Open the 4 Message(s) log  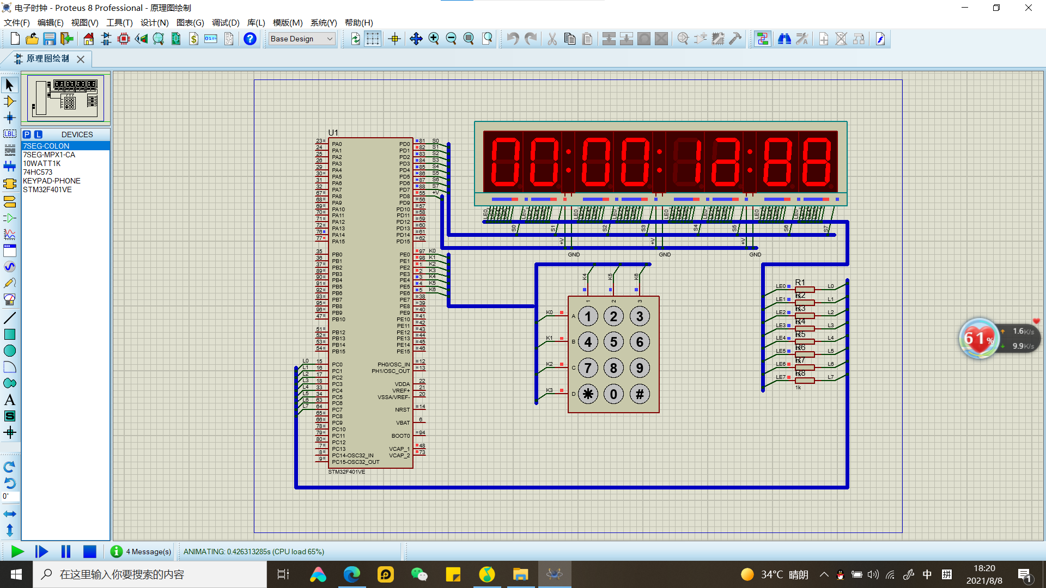pos(141,552)
